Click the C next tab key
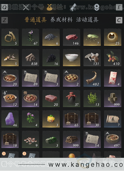The width and height of the screenshot is (124, 171). (x=119, y=20)
